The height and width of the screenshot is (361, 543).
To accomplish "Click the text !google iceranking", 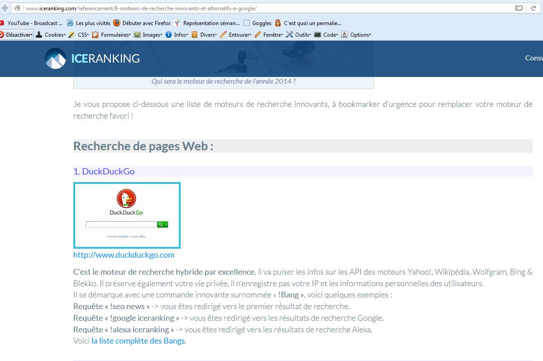I will [142, 318].
